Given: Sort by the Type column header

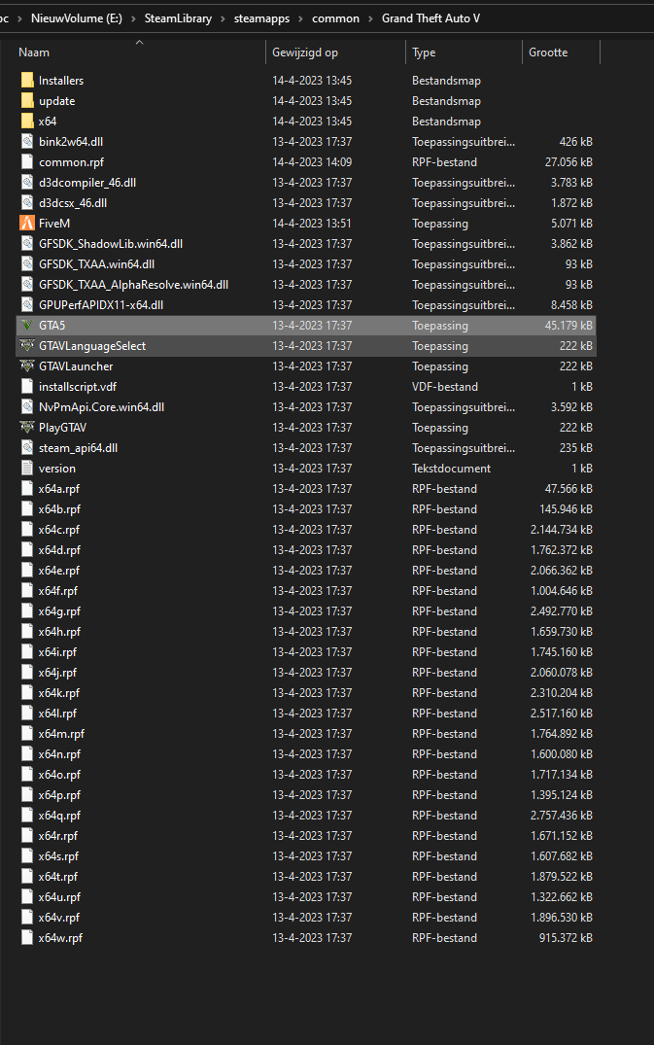Looking at the screenshot, I should tap(424, 52).
